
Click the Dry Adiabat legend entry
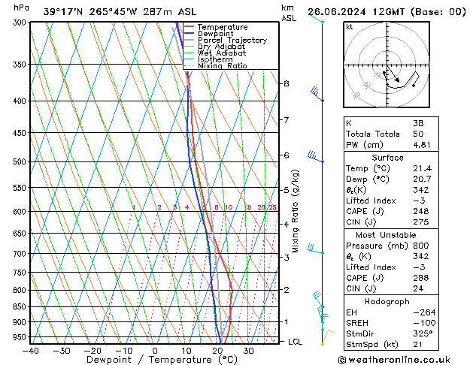click(x=215, y=47)
